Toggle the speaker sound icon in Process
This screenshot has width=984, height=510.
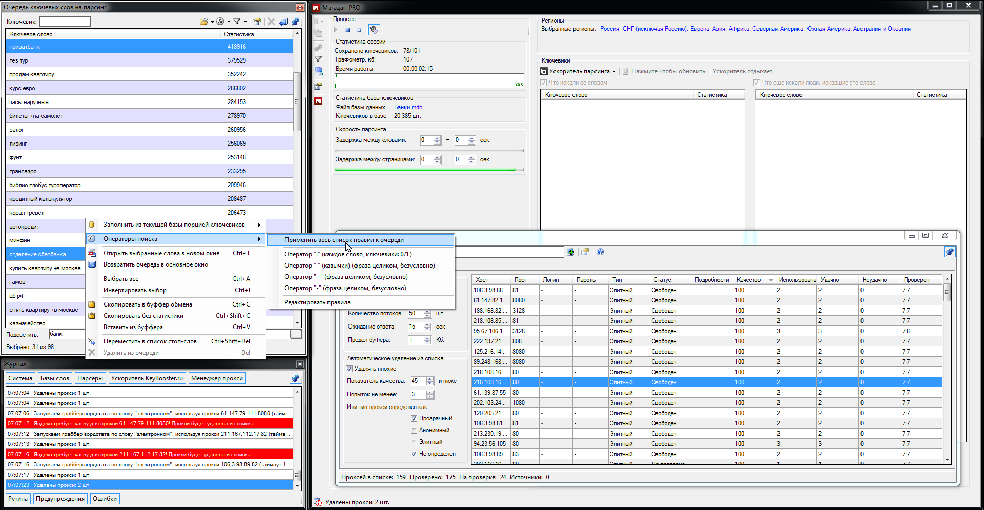coord(374,30)
